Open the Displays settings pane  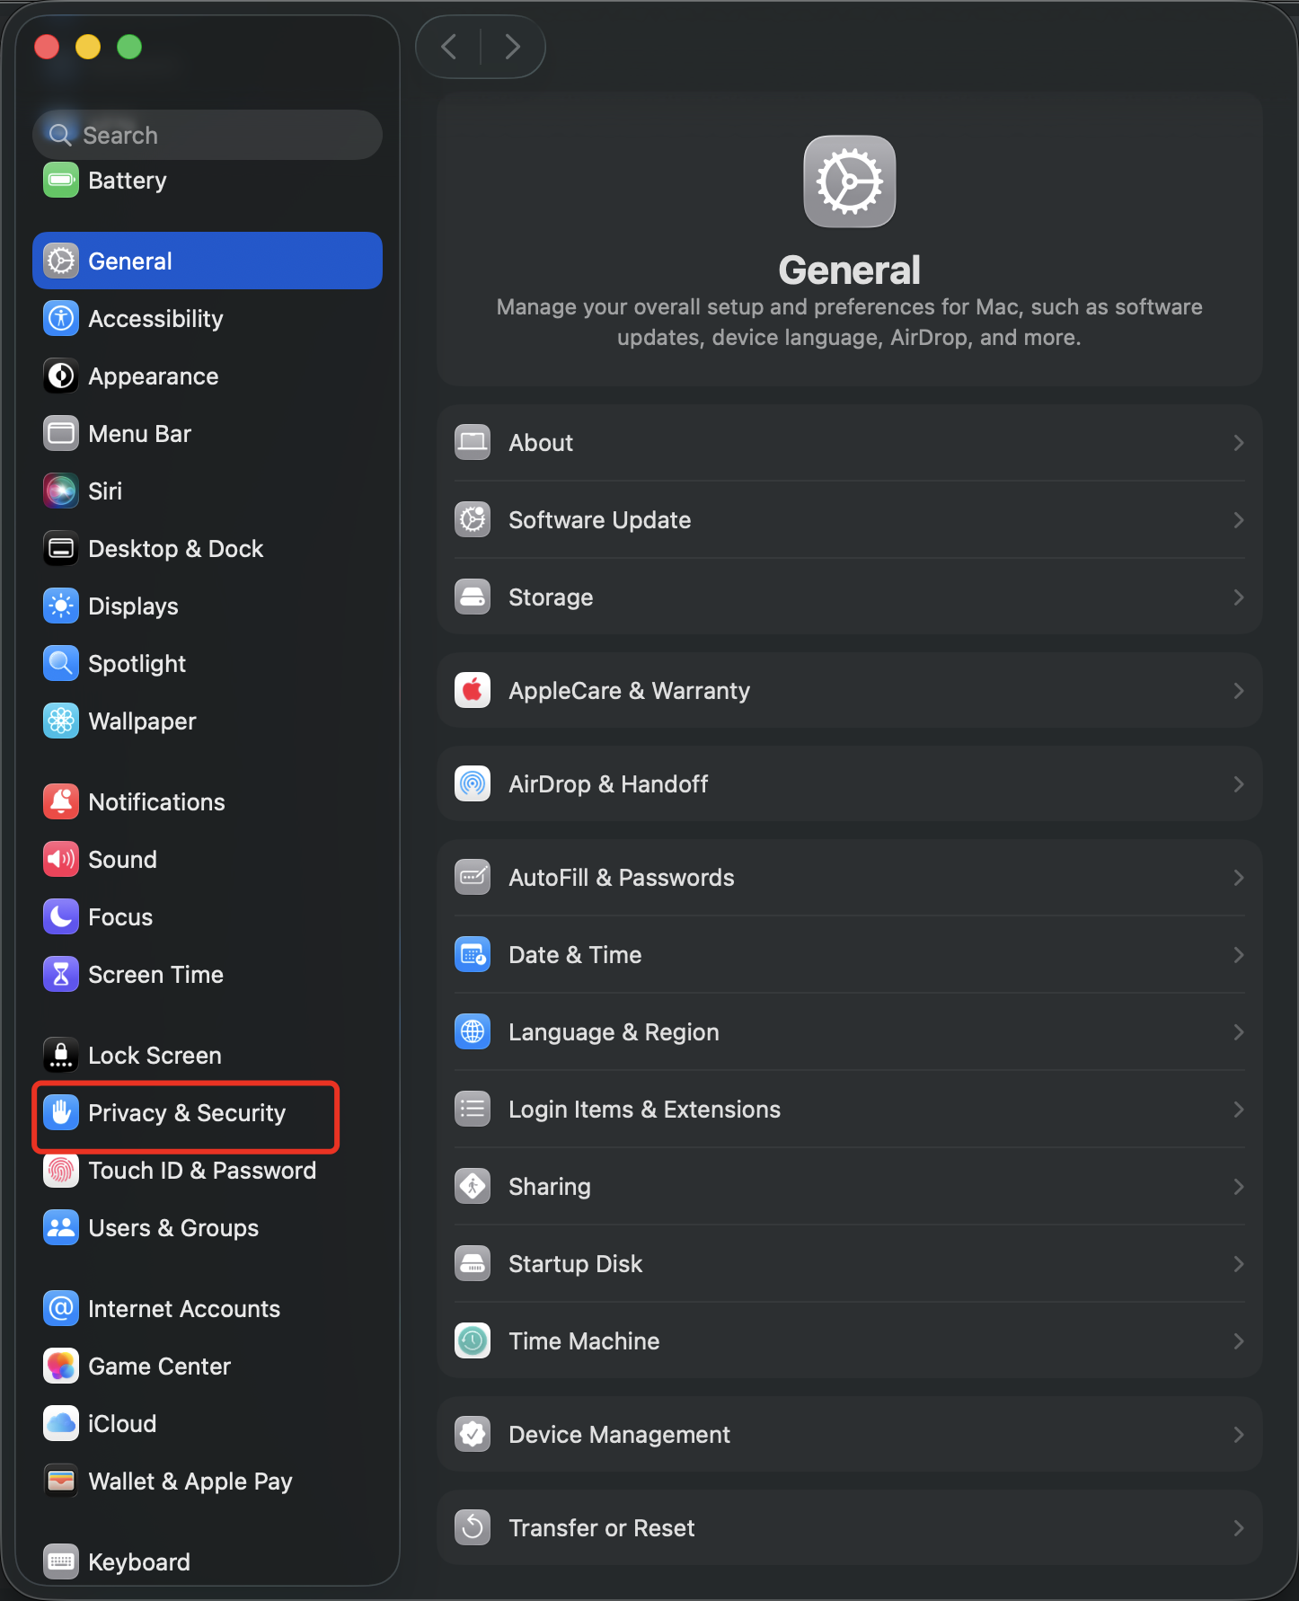(x=133, y=606)
